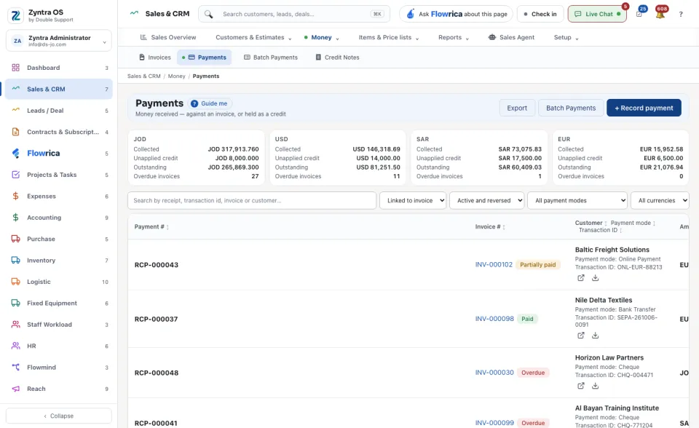Click the Guide me help icon
Screen dimensions: 699x428
pos(194,103)
